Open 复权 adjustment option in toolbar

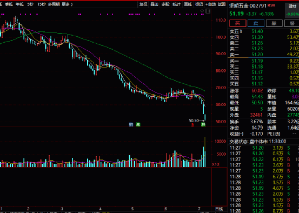pyautogui.click(x=143, y=4)
